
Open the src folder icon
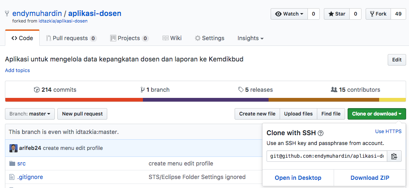[x=12, y=163]
